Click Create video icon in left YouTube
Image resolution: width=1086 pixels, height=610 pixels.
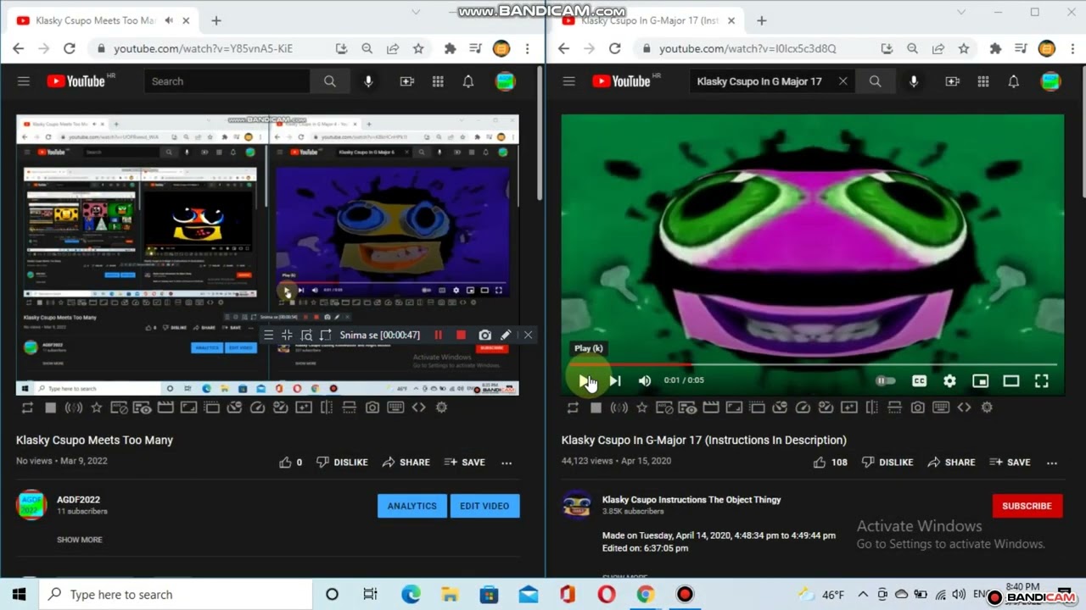click(x=407, y=81)
